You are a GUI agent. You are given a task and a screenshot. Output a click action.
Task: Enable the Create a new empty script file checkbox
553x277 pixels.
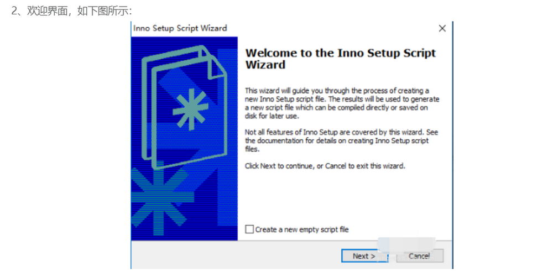249,229
